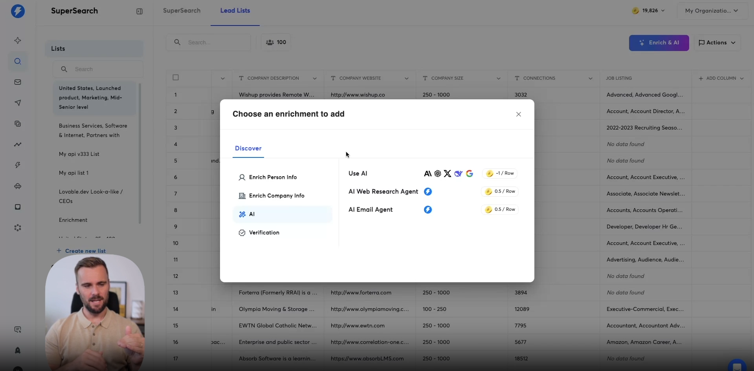Open the My api v333 List

[94, 154]
